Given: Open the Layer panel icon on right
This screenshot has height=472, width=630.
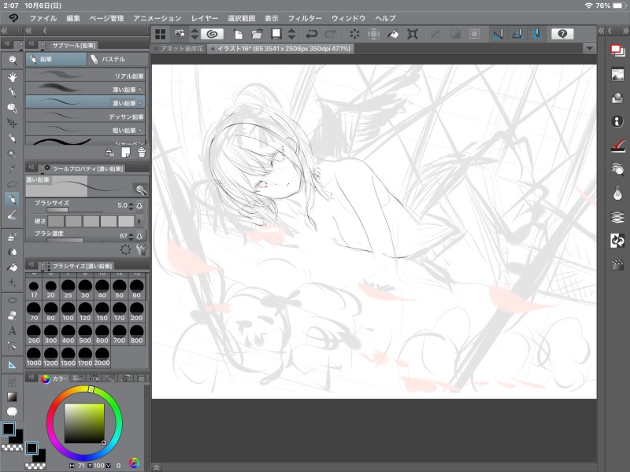Looking at the screenshot, I should pyautogui.click(x=617, y=51).
